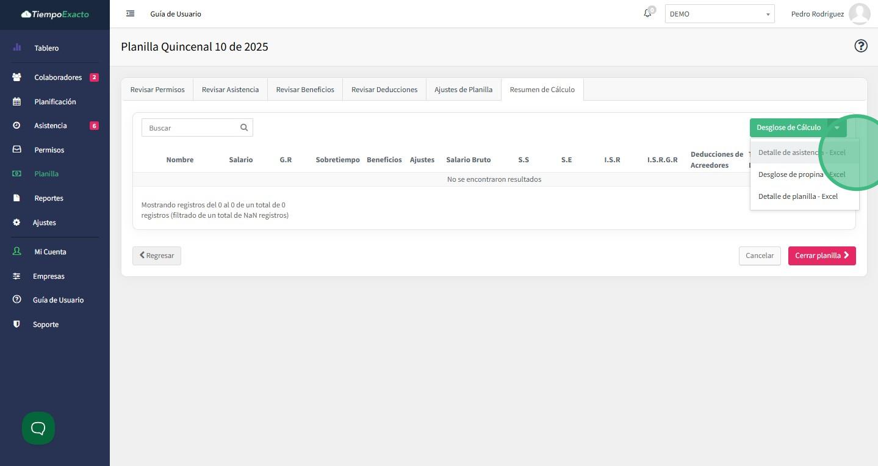Go to Colaboradores in sidebar
The height and width of the screenshot is (466, 878).
coord(57,77)
